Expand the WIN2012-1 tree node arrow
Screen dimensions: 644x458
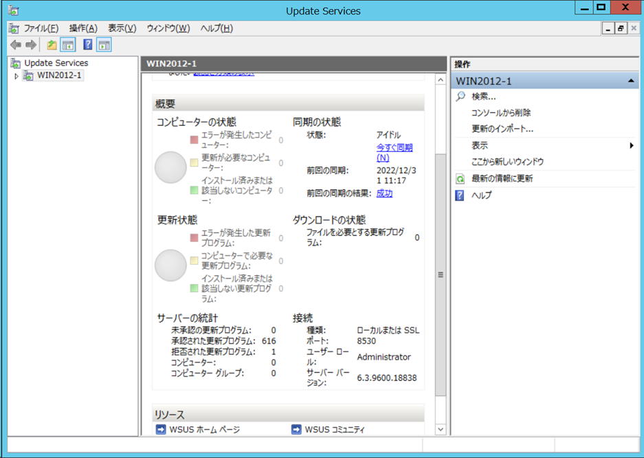(16, 76)
